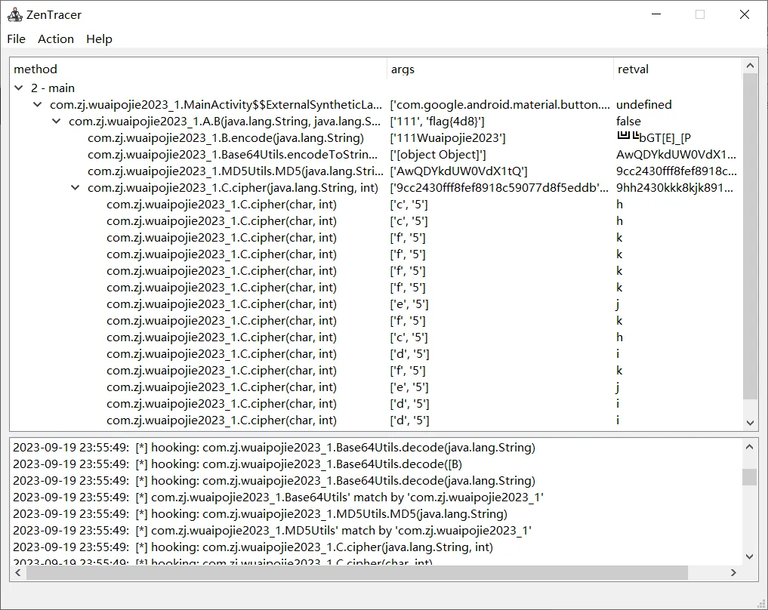The image size is (768, 610).
Task: Click the tree view scroll-up arrow
Action: point(750,66)
